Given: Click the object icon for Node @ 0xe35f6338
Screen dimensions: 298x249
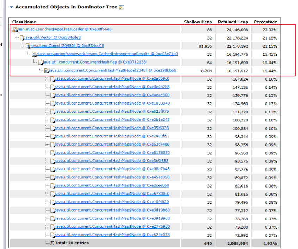Looking at the screenshot, I should point(52,128).
